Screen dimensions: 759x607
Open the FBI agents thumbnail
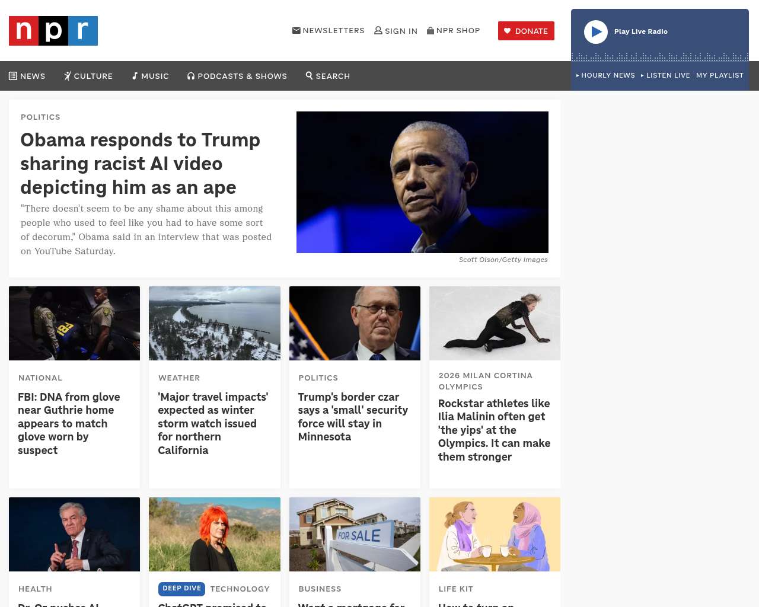tap(74, 323)
